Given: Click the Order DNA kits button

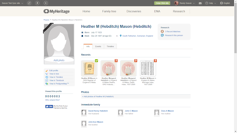Looking at the screenshot, I should [162, 3].
